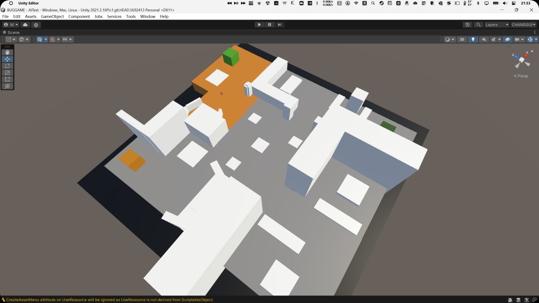Open the Layers dropdown
The width and height of the screenshot is (539, 303).
click(x=497, y=25)
